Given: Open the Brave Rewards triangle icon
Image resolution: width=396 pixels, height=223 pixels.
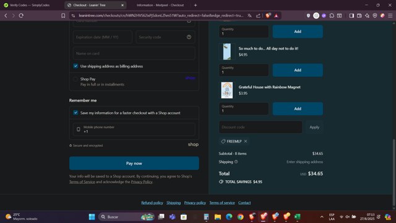Looking at the screenshot, I should (x=277, y=15).
